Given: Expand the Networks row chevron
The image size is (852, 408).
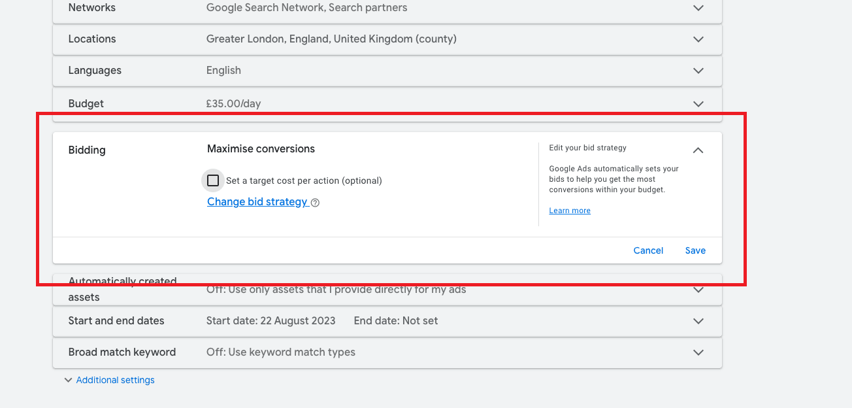Looking at the screenshot, I should (698, 8).
